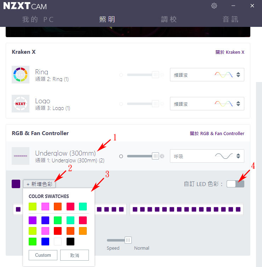Click the Underglow strip device icon
The image size is (262, 267).
tap(21, 156)
